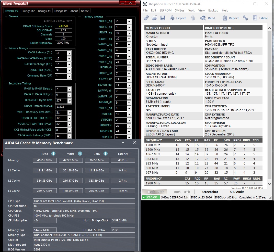Click the DRAM Refresh Interval input field
274x252 pixels.
point(63,107)
